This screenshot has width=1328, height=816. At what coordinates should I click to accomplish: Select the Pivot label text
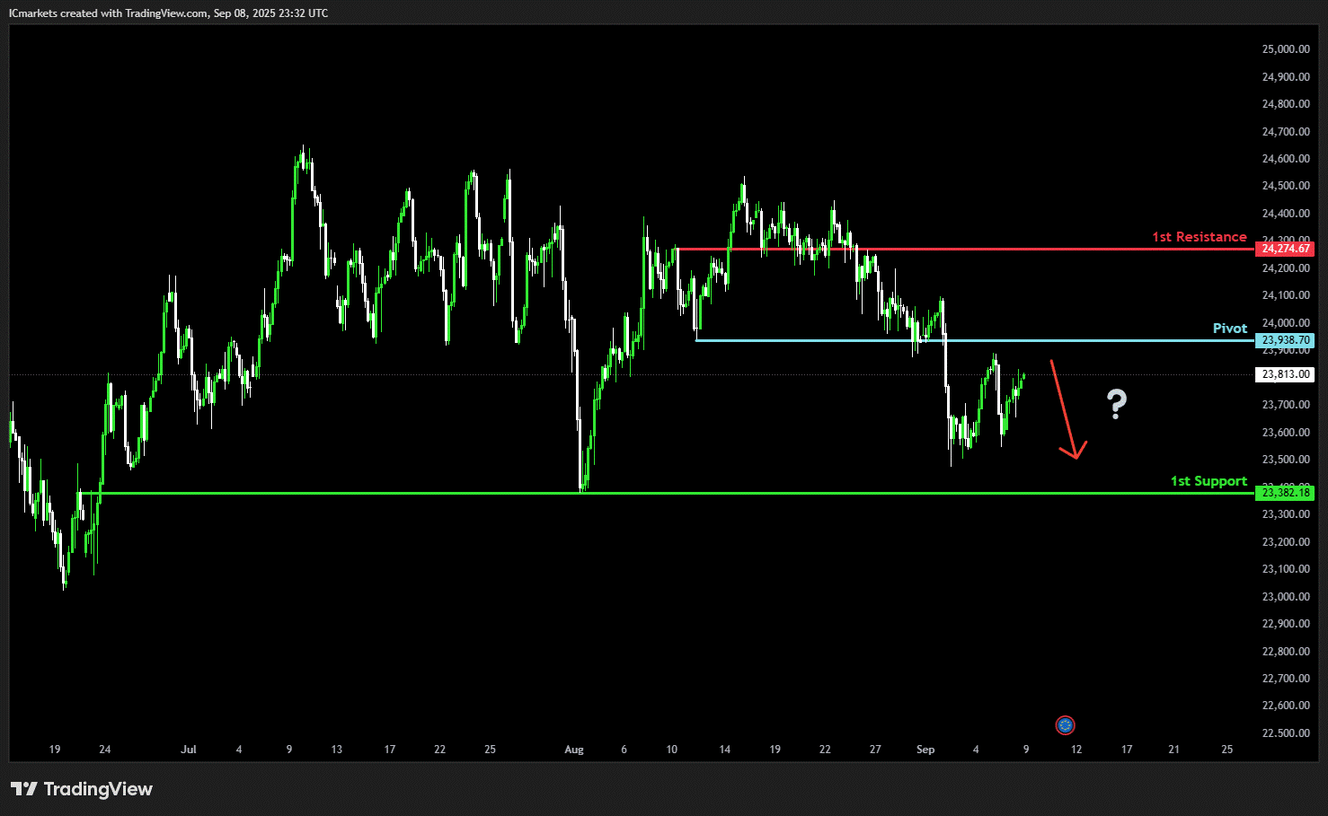point(1230,329)
